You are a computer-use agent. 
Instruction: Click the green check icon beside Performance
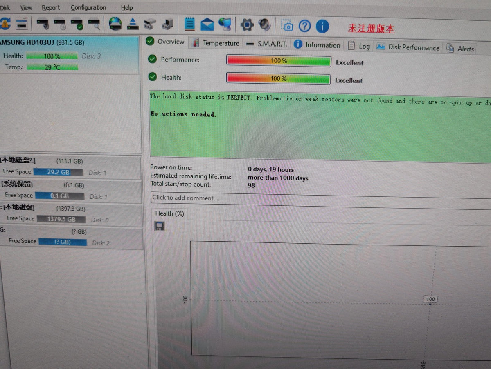click(x=152, y=59)
